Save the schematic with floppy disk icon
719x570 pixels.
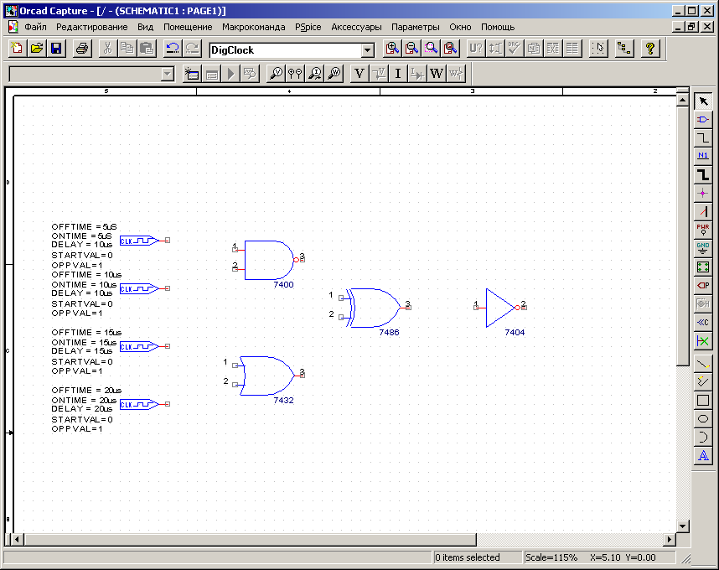pos(56,48)
